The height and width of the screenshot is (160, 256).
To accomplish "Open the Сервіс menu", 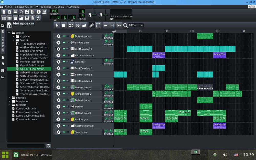I will coord(59,7).
